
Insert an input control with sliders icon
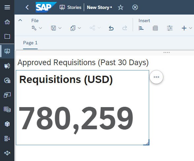coord(170,28)
